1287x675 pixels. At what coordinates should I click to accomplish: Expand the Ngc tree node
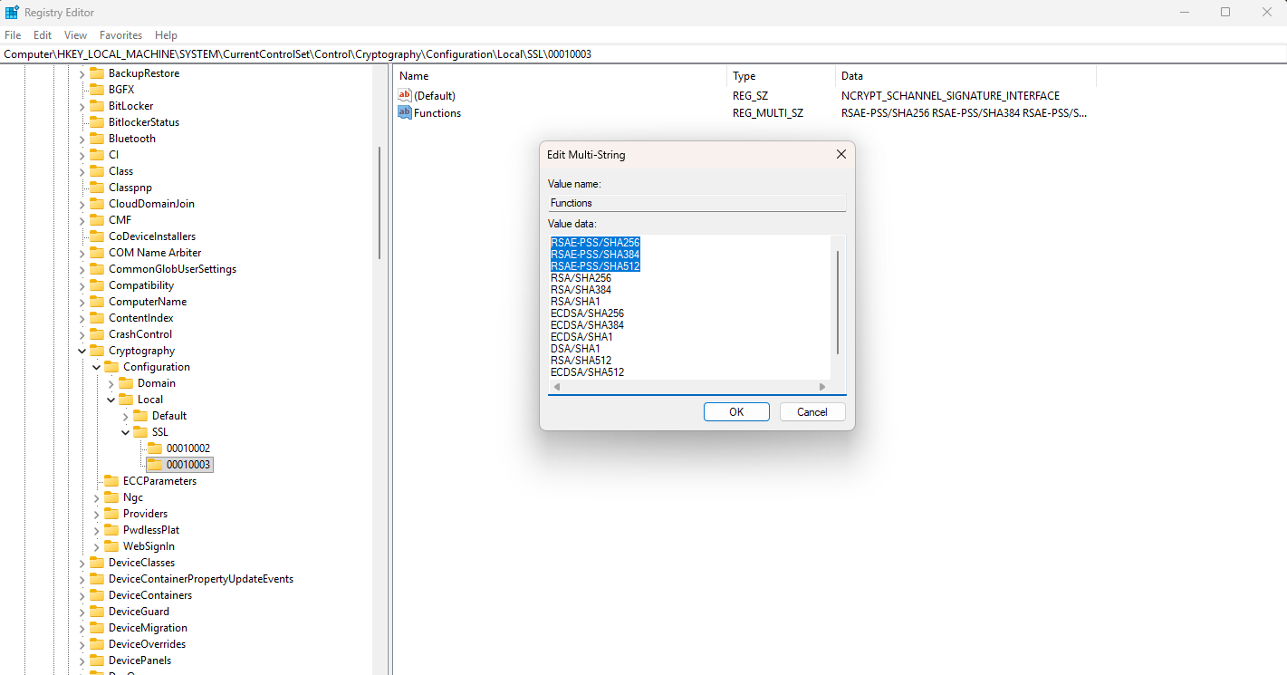coord(96,497)
